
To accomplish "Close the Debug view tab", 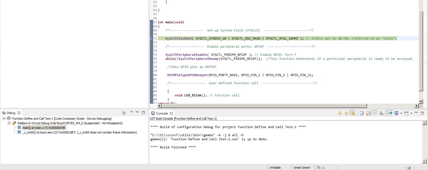I will coord(19,113).
